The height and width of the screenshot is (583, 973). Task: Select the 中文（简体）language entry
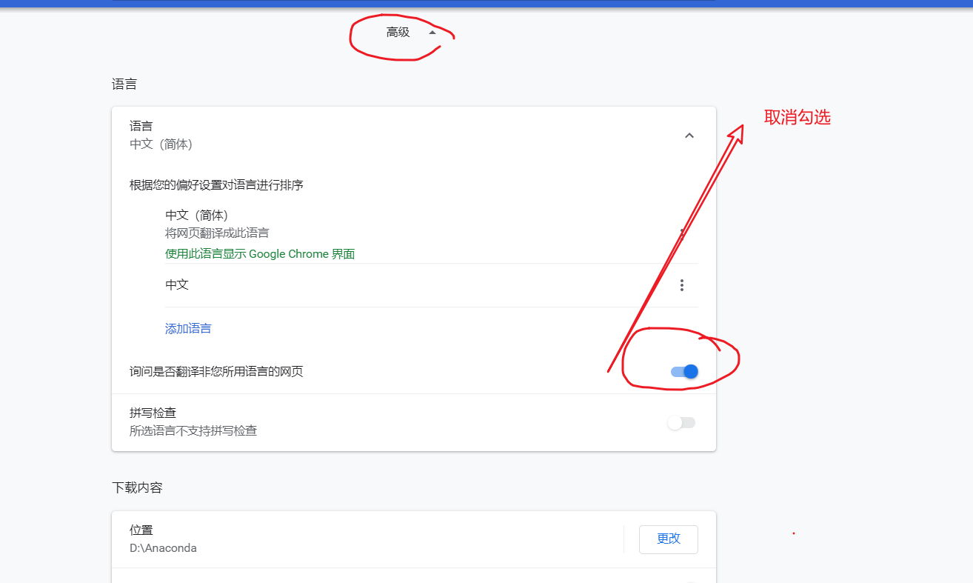coord(194,215)
